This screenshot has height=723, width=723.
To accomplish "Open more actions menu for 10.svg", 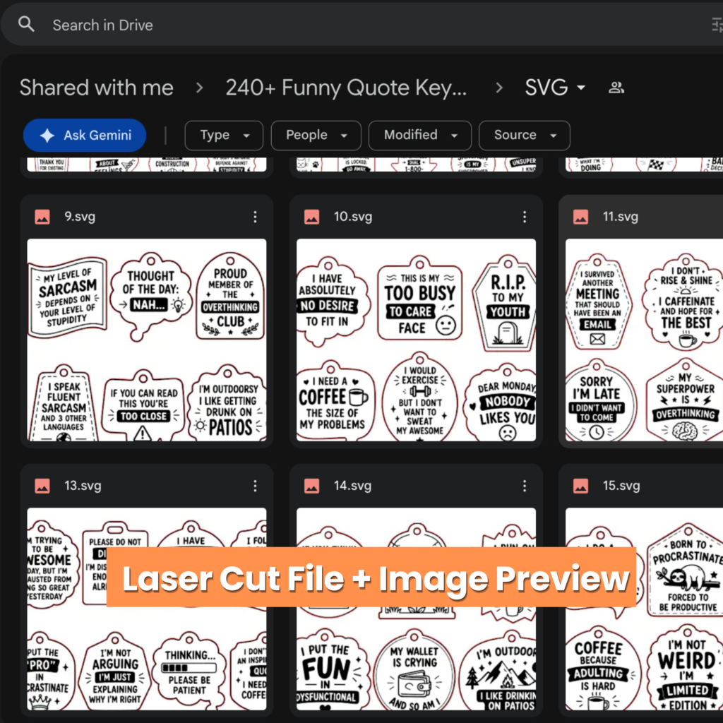I will [525, 217].
